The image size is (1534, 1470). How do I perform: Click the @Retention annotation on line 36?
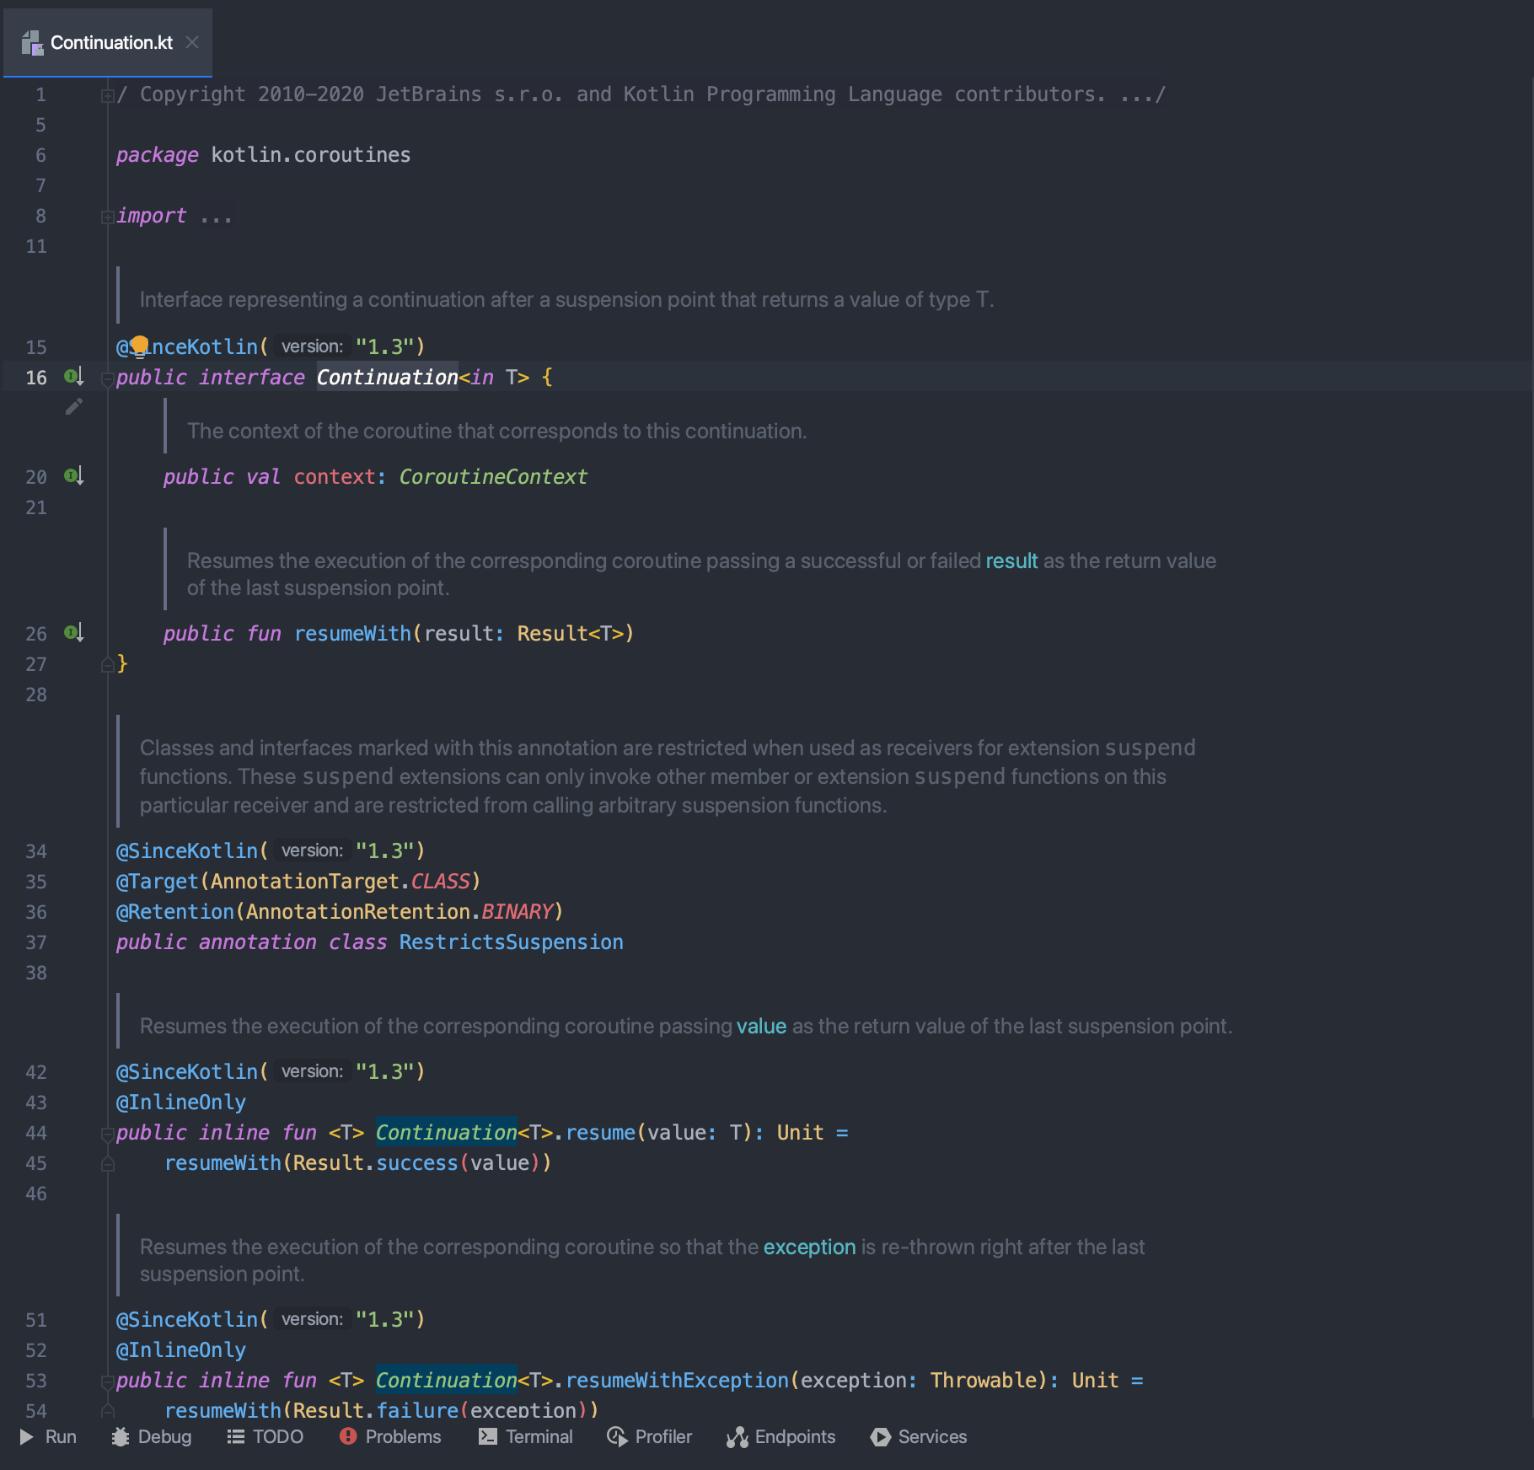(x=174, y=911)
